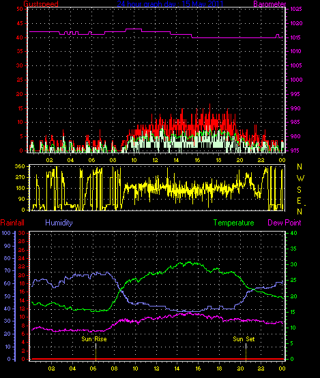This screenshot has height=378, width=320.
Task: Click the 270 wind direction scale value
Action: pyautogui.click(x=20, y=177)
